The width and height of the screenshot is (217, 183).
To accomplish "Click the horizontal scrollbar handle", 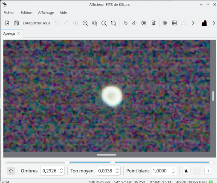I will (107, 155).
